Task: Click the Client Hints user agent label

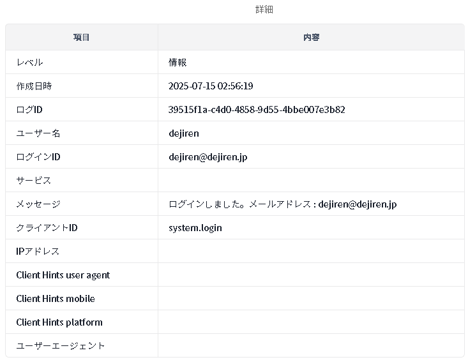Action: [63, 275]
